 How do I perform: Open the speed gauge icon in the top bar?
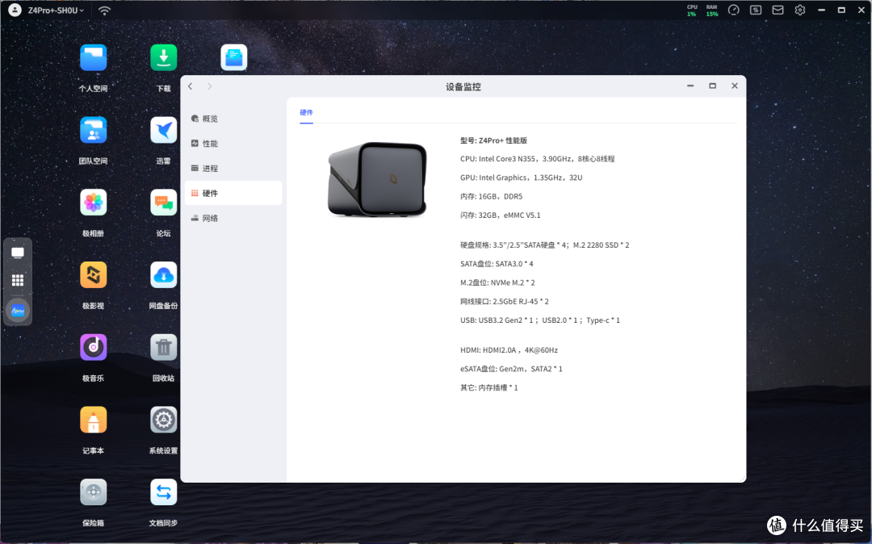733,10
